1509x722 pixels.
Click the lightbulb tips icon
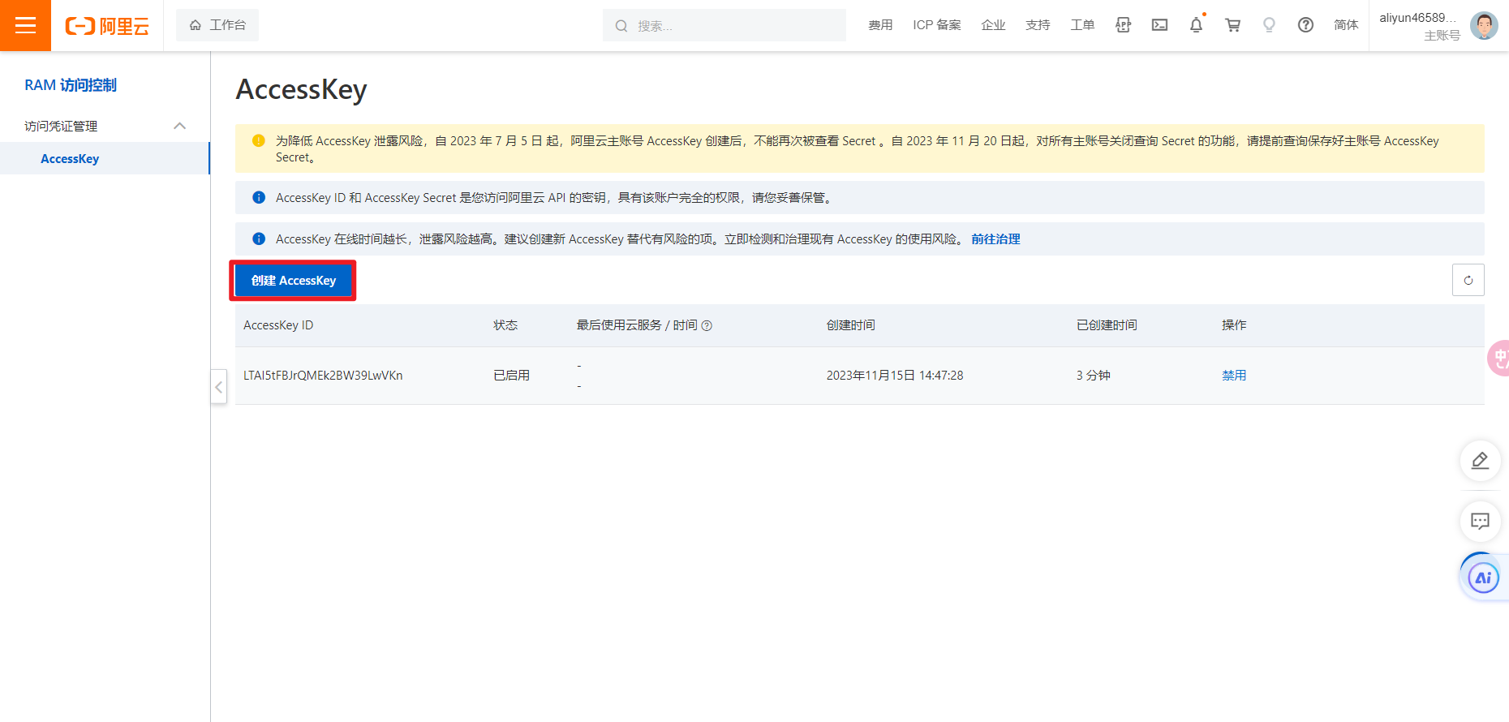pos(1270,25)
